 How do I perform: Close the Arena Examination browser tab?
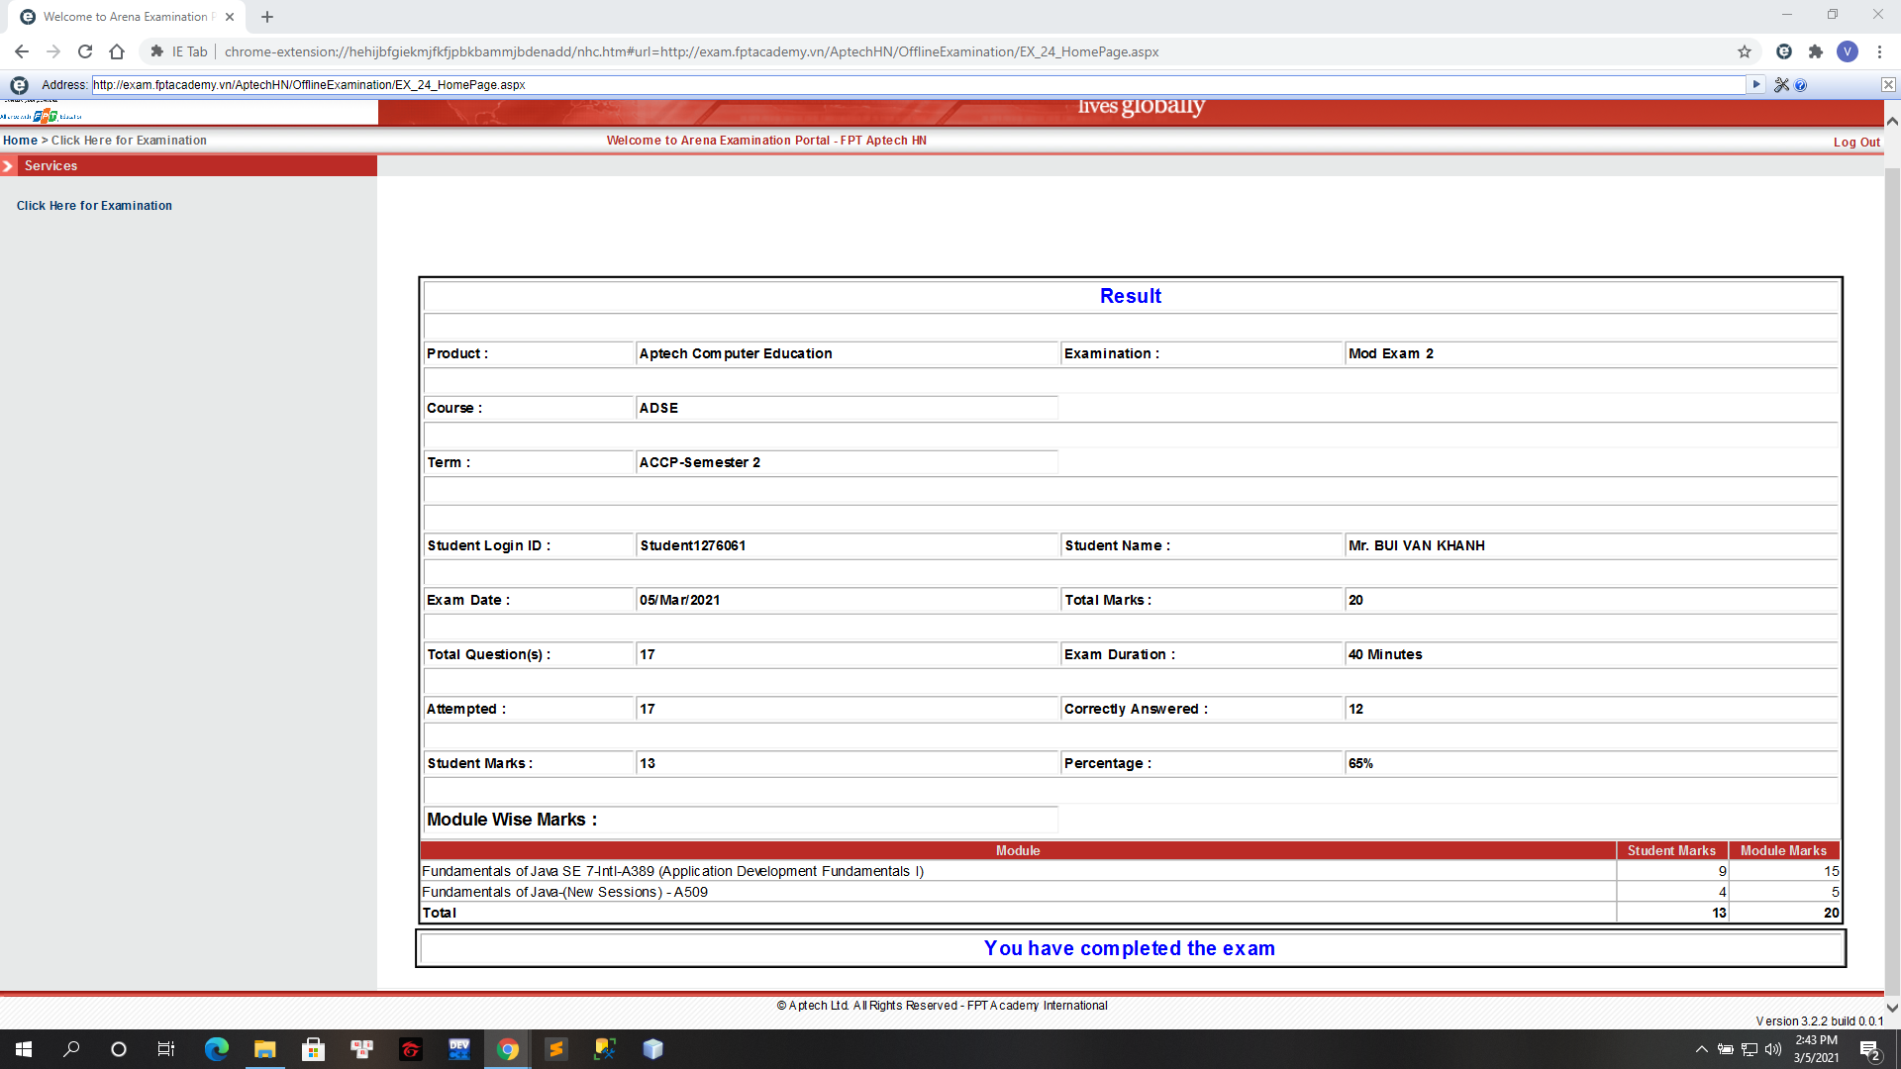pos(230,17)
